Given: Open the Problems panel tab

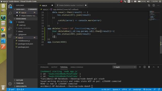Looking at the screenshot, I should pos(44,67).
